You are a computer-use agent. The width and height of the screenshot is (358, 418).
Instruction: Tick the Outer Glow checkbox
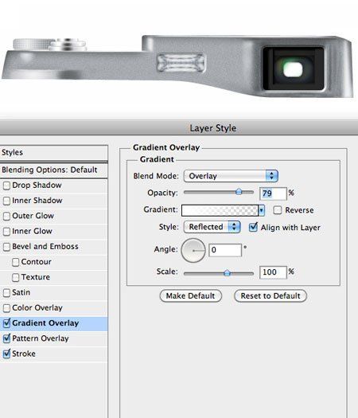[x=6, y=217]
